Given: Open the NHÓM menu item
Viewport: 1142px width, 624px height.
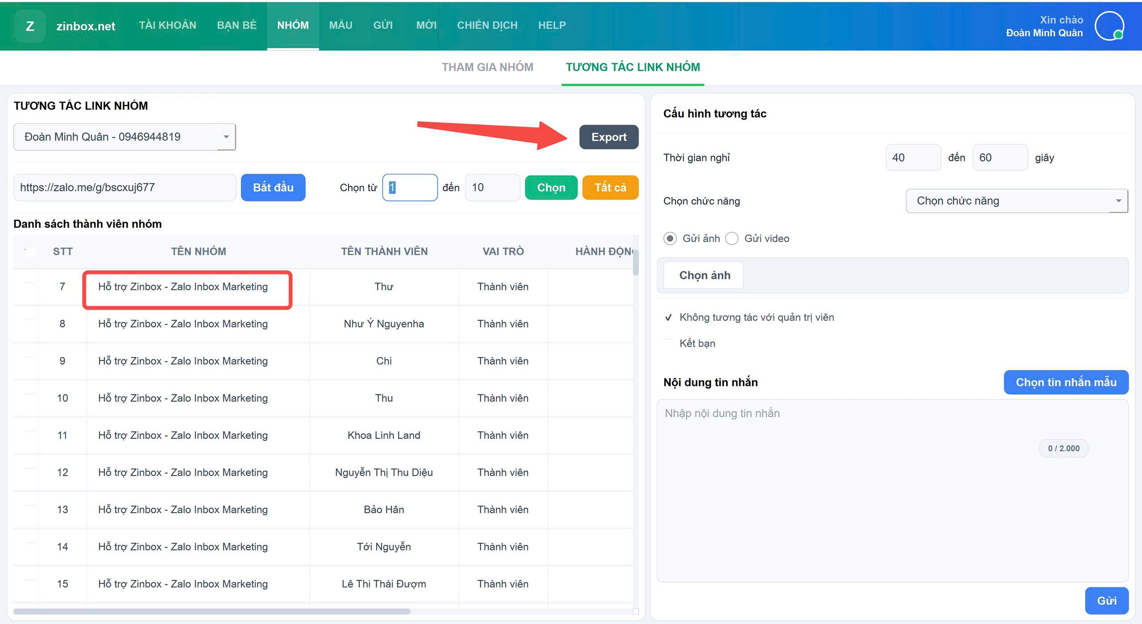Looking at the screenshot, I should pos(293,25).
